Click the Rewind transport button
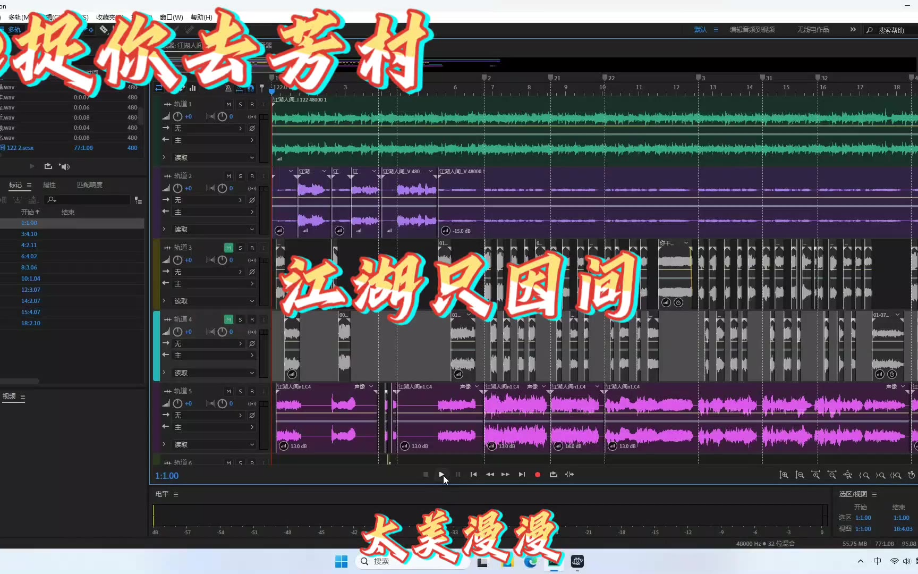This screenshot has width=918, height=574. point(490,474)
